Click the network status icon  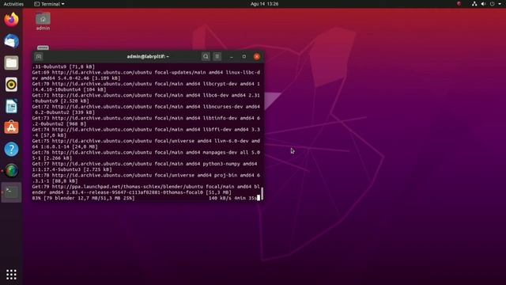pos(474,4)
